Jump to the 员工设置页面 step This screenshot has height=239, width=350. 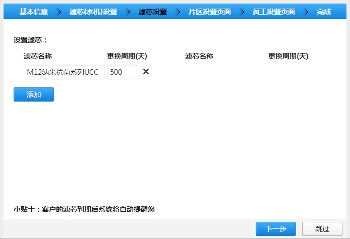click(274, 11)
